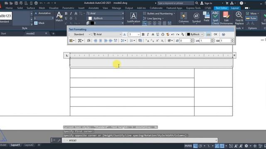Viewport: 266px width, 149px height.
Task: Open the Text Editor ribbon tab
Action: click(221, 8)
